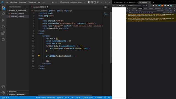Open the Modifica menu
This screenshot has height=99, width=176.
pos(13,2)
